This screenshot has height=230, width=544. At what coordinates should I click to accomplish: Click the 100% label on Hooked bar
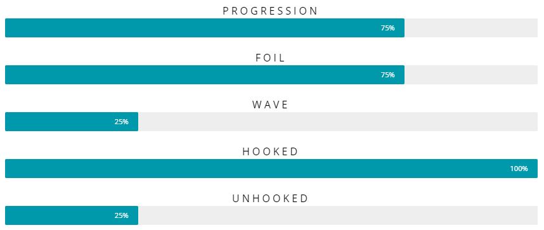(519, 169)
